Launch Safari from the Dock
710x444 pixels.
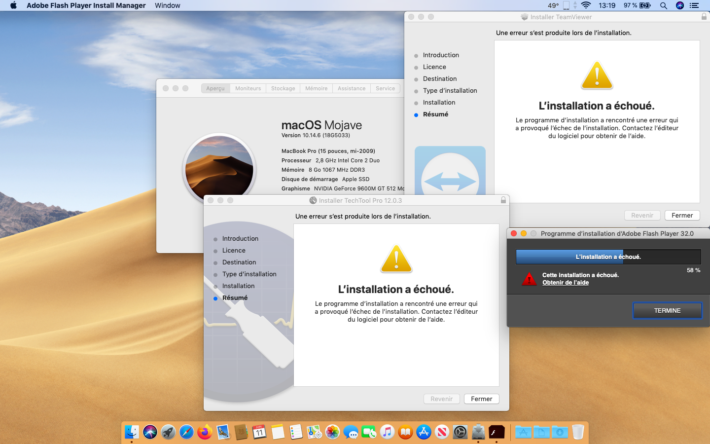pos(186,432)
